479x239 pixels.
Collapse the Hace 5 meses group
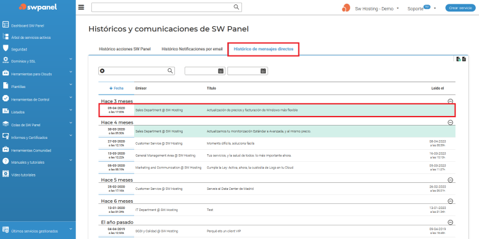click(450, 180)
